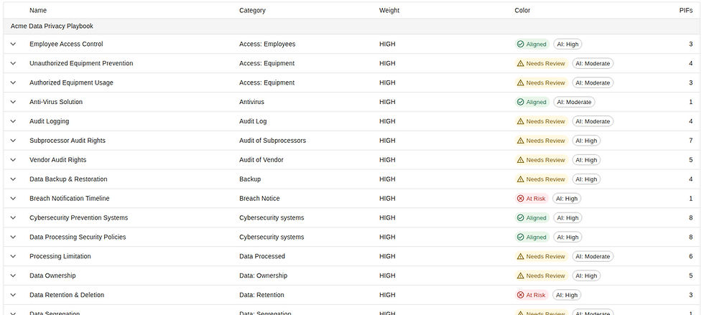
Task: Click the Audit of Vendor category cell
Action: pyautogui.click(x=261, y=160)
